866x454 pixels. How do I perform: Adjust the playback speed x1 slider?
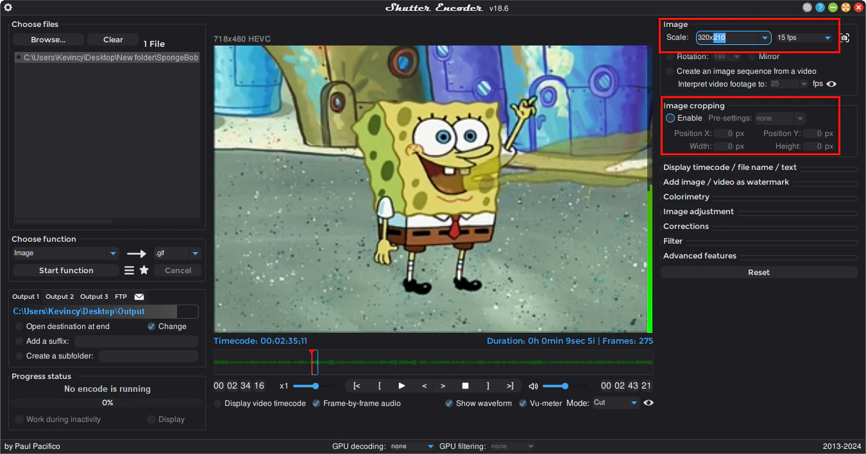click(316, 386)
